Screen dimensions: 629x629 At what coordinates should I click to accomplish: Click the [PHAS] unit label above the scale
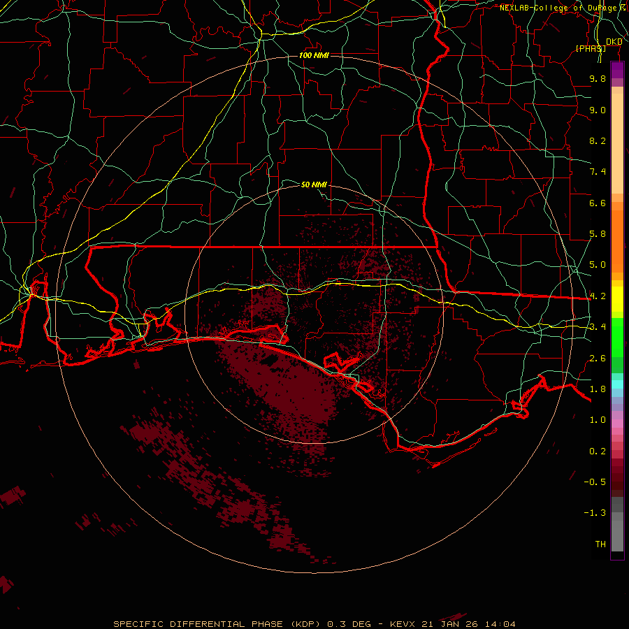point(591,48)
